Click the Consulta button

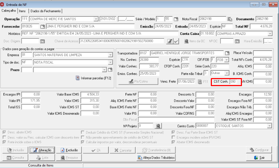click(x=15, y=158)
